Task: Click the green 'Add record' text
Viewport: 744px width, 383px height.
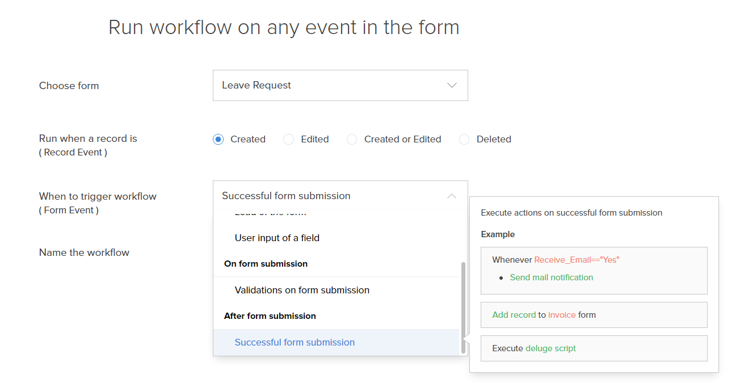Action: (x=514, y=315)
